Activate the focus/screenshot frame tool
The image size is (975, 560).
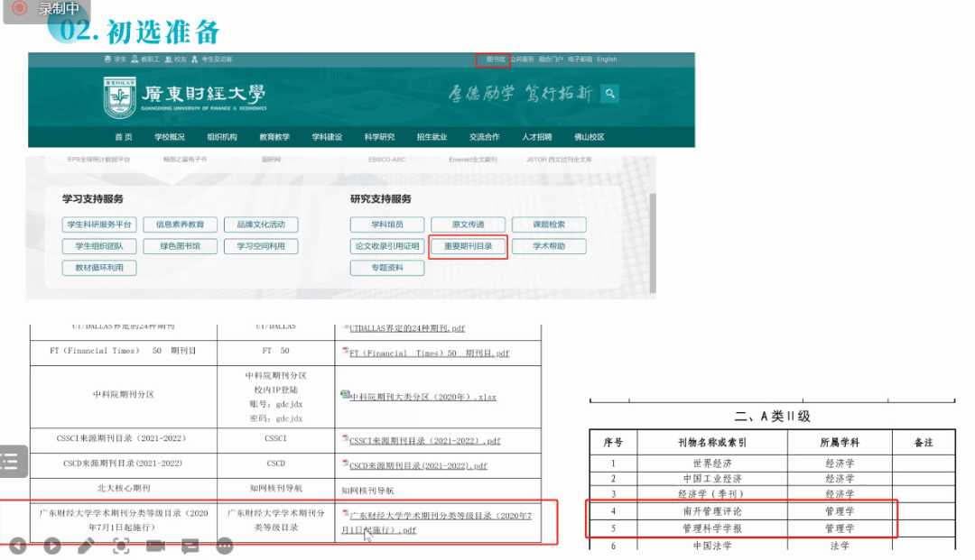point(121,546)
